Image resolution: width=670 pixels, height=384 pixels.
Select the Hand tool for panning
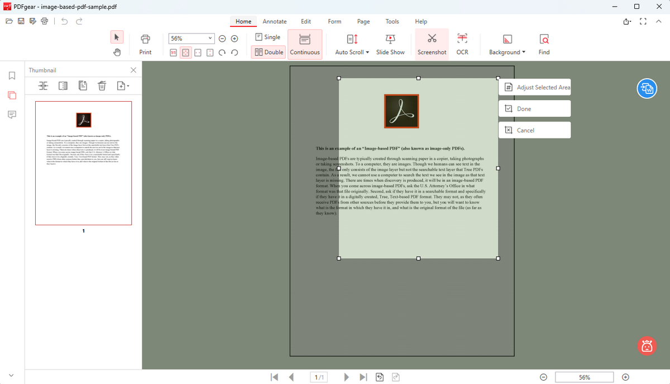point(117,52)
